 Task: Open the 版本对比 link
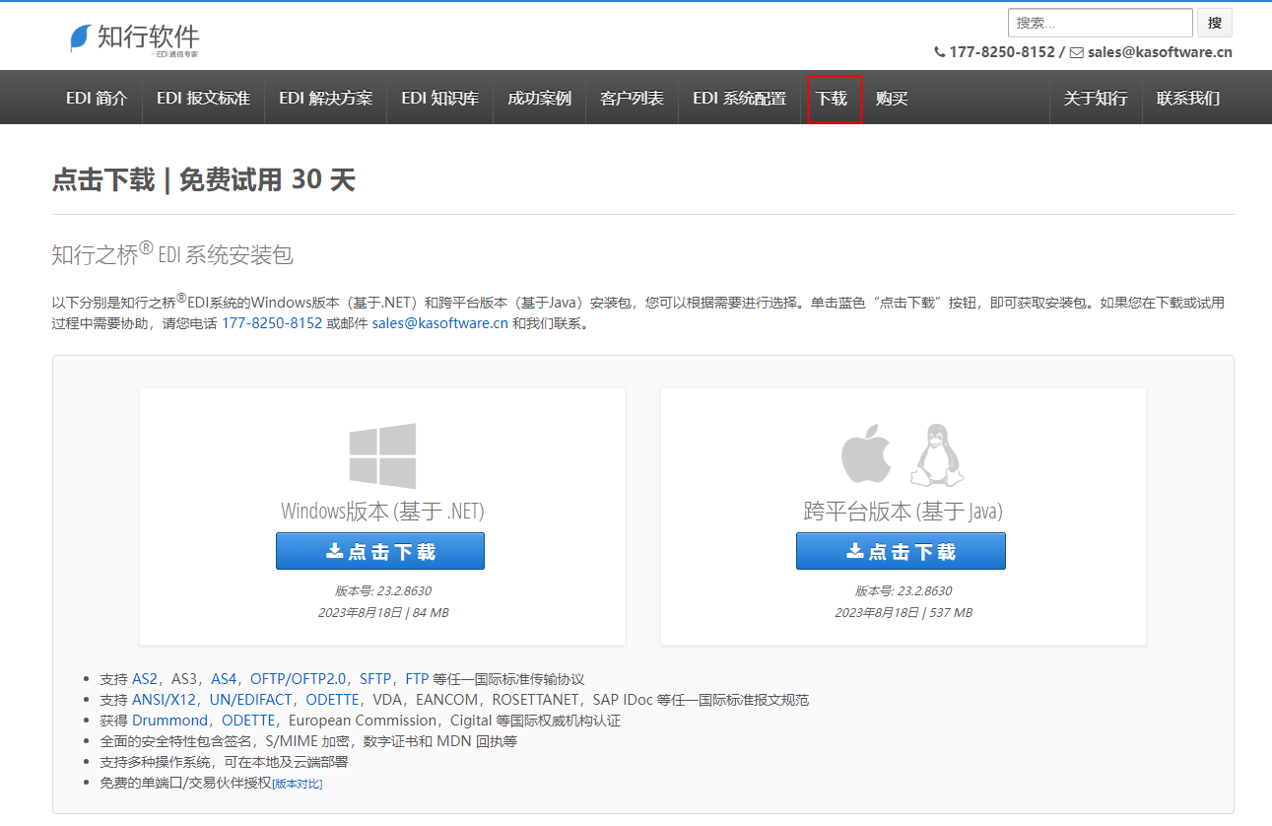[x=298, y=784]
